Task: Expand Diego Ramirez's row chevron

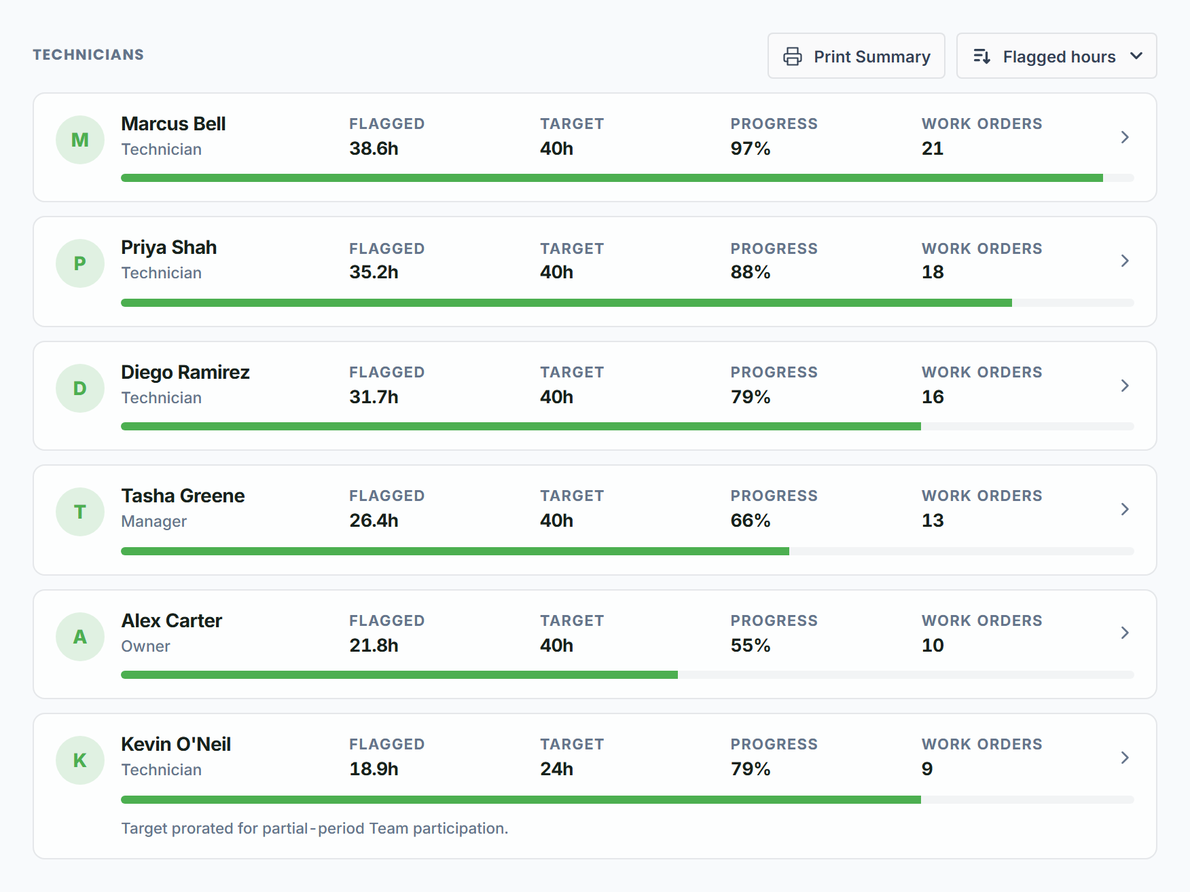Action: (1125, 386)
